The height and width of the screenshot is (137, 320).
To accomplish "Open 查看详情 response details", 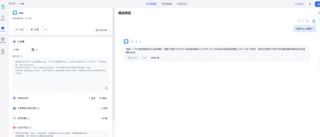I will [x=155, y=58].
